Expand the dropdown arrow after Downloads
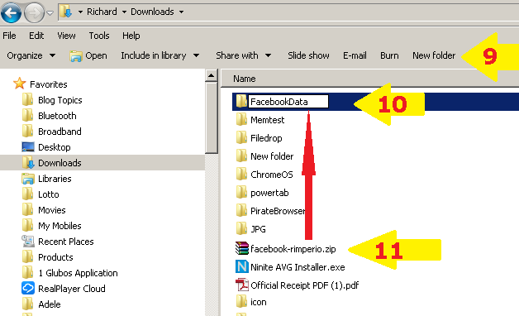519x316 pixels. click(181, 12)
